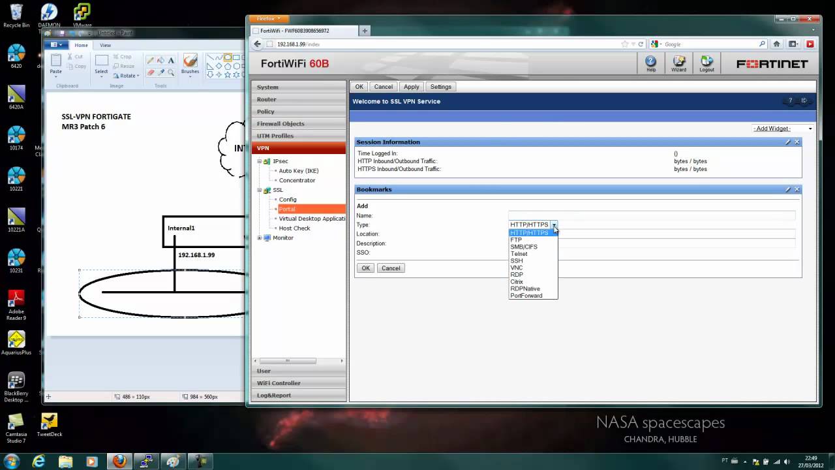Choose SMB/CIFS from the Type list
Image resolution: width=835 pixels, height=470 pixels.
[x=523, y=247]
